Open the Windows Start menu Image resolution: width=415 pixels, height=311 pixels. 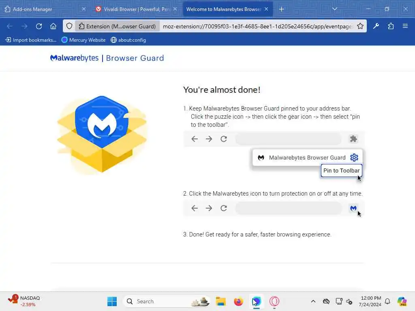pyautogui.click(x=112, y=301)
